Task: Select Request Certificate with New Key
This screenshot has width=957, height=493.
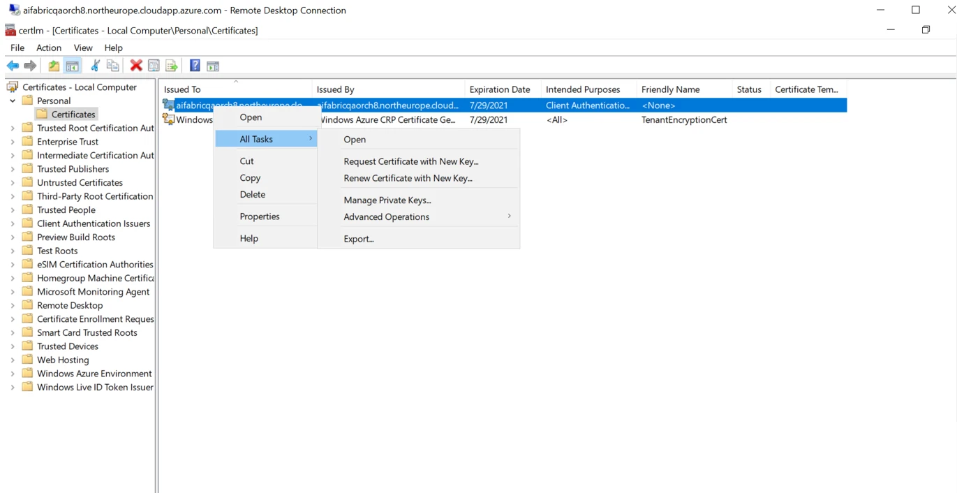Action: 419,161
